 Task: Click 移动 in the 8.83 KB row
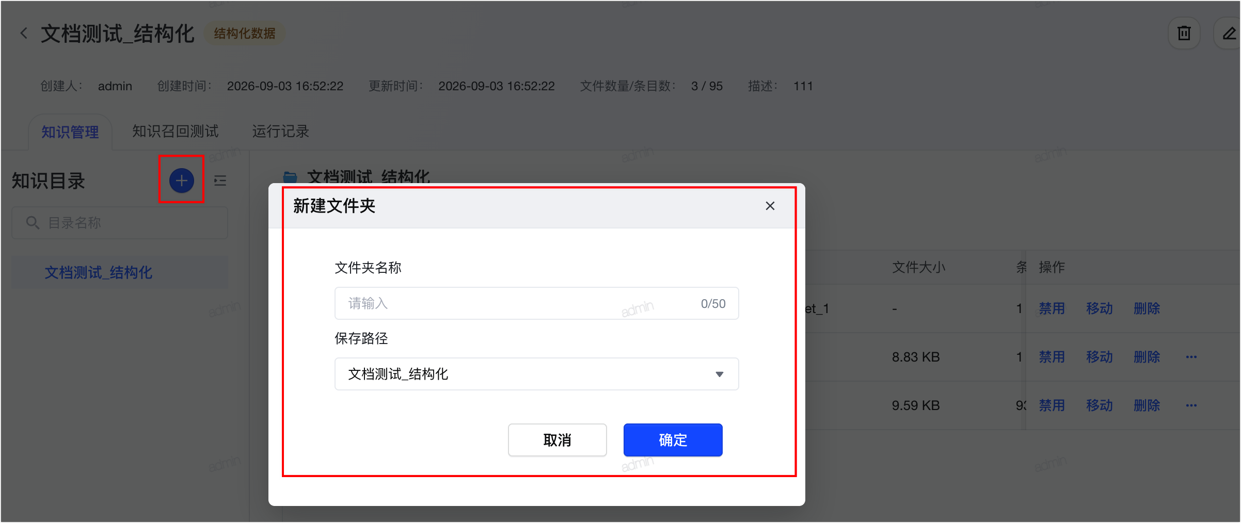(x=1100, y=357)
